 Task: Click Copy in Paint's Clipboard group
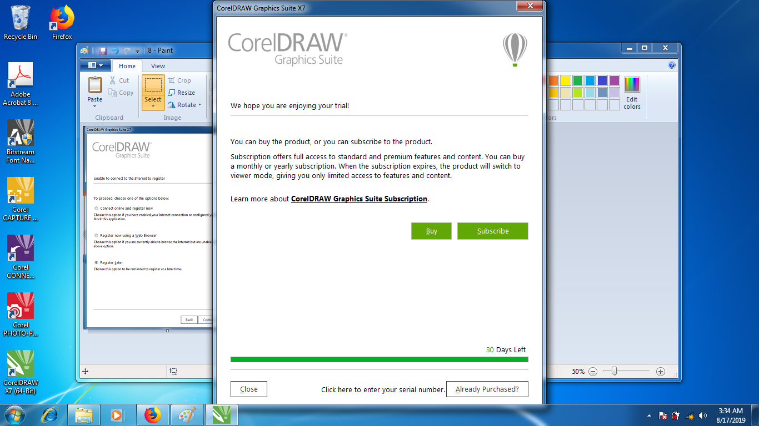[x=121, y=93]
